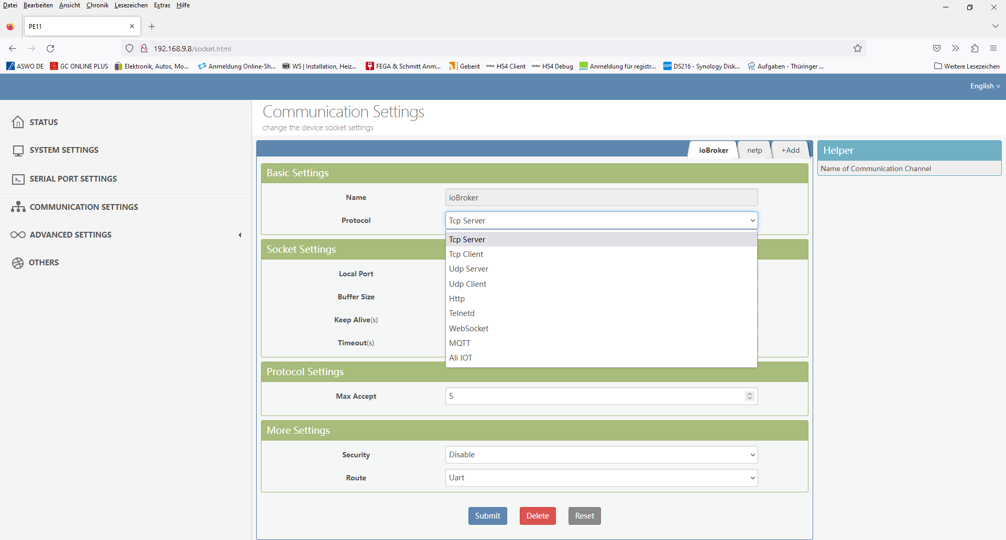Open the Extras menu
This screenshot has height=540, width=1006.
(x=162, y=5)
